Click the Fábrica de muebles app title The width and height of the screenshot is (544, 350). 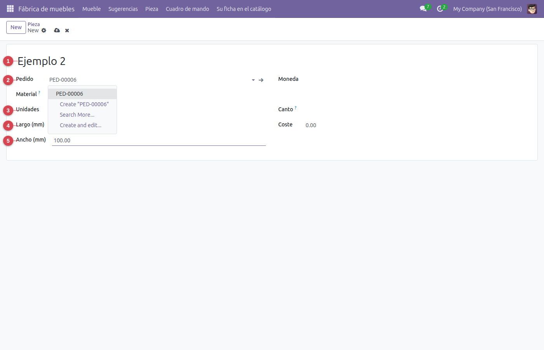tap(46, 9)
